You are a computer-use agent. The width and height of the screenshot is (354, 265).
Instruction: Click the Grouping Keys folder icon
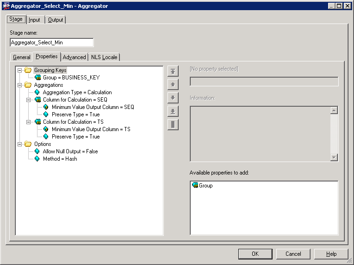coord(28,70)
